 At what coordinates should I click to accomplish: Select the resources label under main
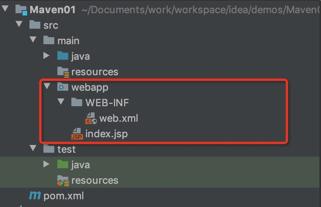coord(95,72)
